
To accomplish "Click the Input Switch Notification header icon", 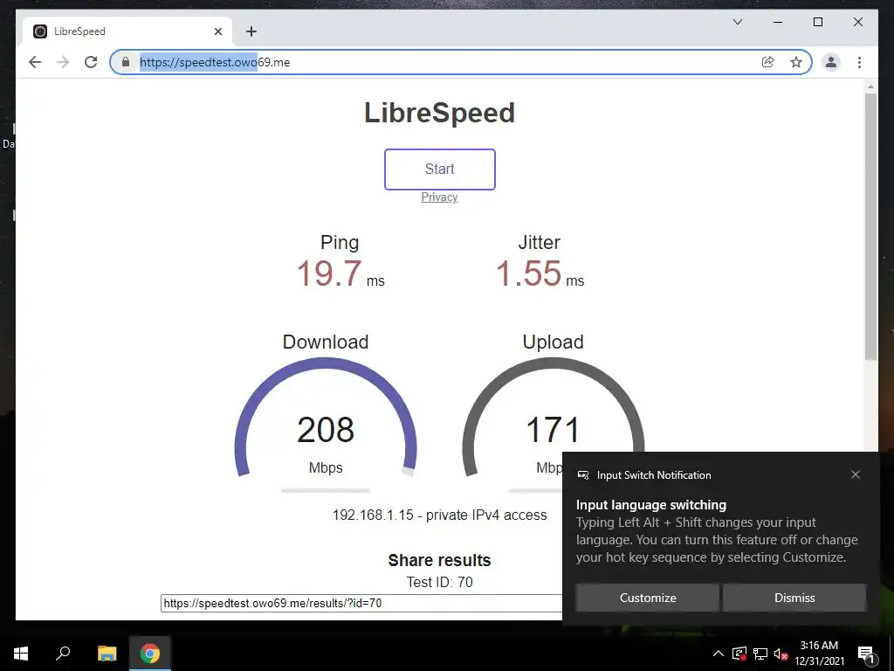I will [582, 475].
